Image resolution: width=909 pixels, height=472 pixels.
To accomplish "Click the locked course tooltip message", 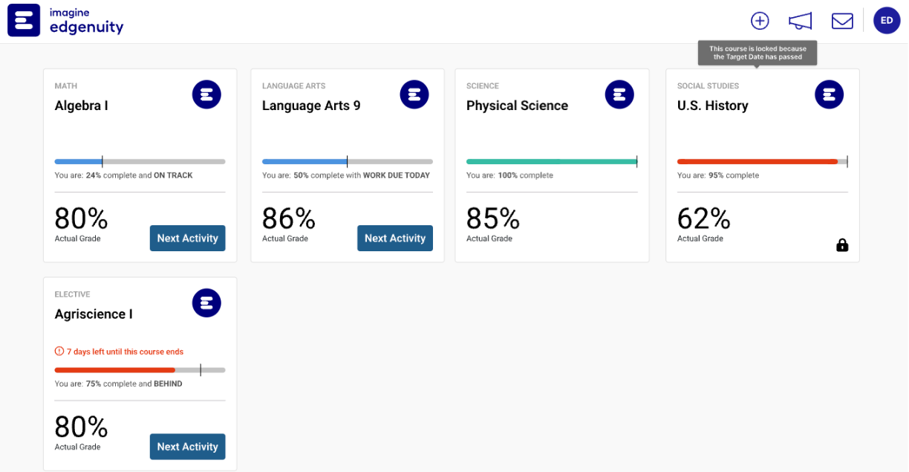I will pyautogui.click(x=757, y=52).
